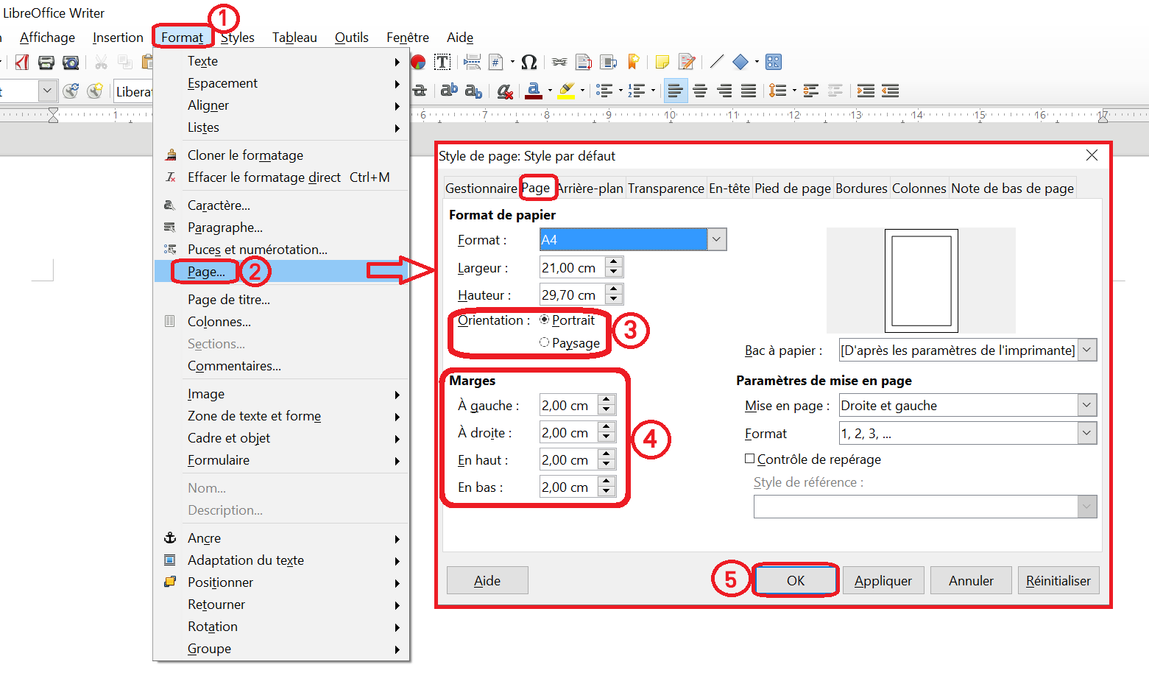Open paragraph style dropdown arrow
Viewport: 1149px width, 673px height.
click(47, 91)
